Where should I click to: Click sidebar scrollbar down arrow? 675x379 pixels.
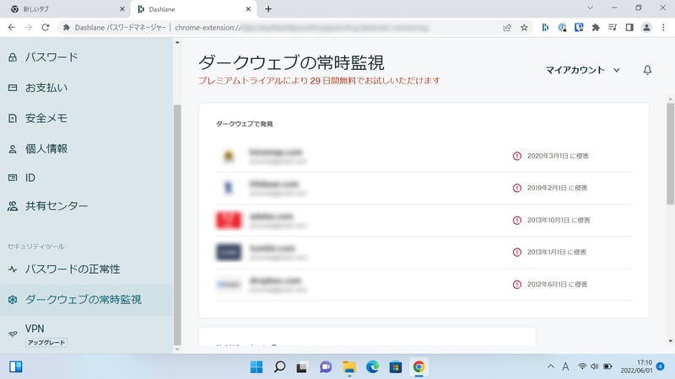coord(177,350)
